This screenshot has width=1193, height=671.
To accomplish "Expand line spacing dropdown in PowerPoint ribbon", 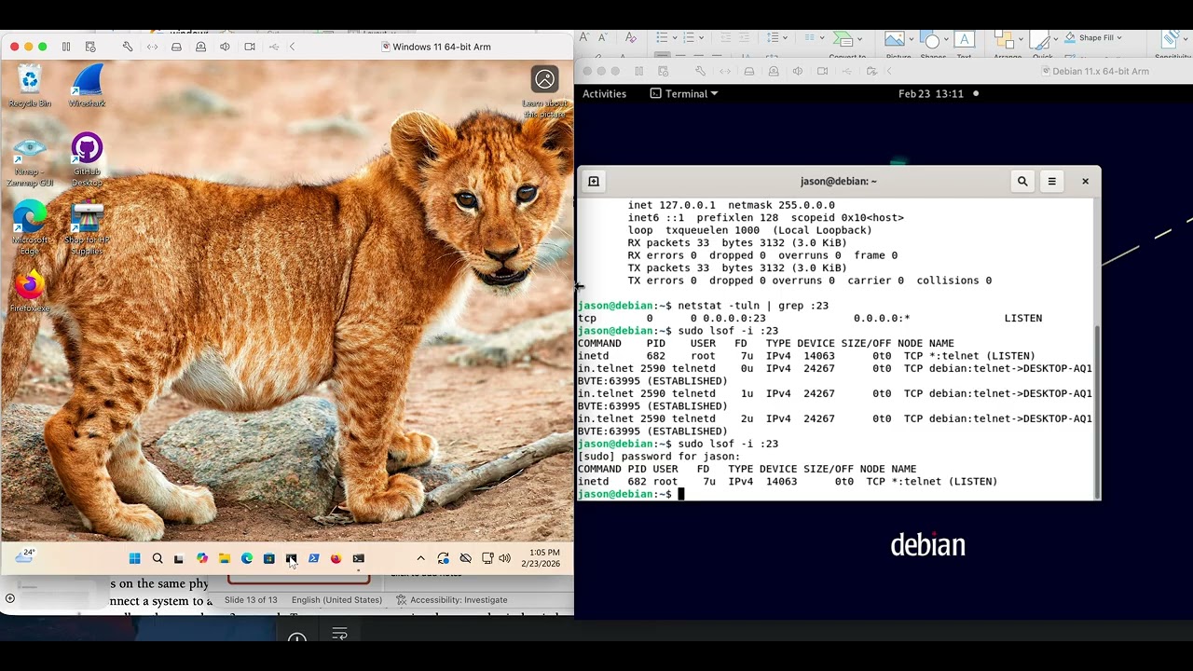I will click(787, 37).
